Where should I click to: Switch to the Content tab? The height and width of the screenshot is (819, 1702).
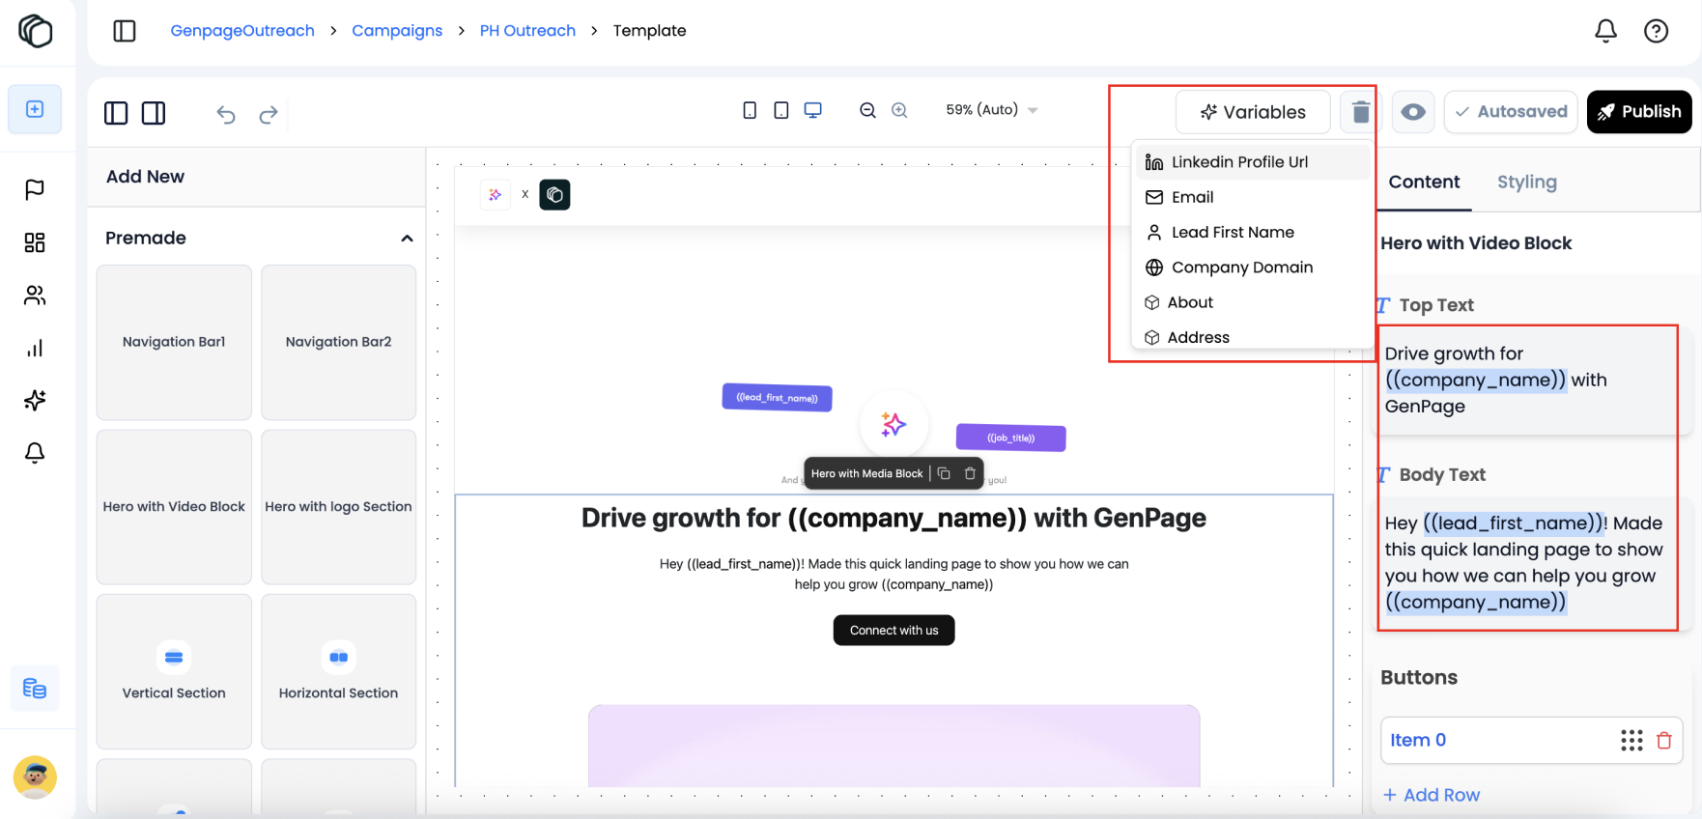pyautogui.click(x=1424, y=182)
